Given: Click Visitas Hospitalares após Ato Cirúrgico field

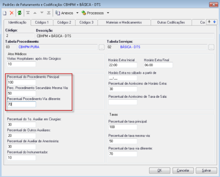Looking at the screenshot, I should point(21,64).
